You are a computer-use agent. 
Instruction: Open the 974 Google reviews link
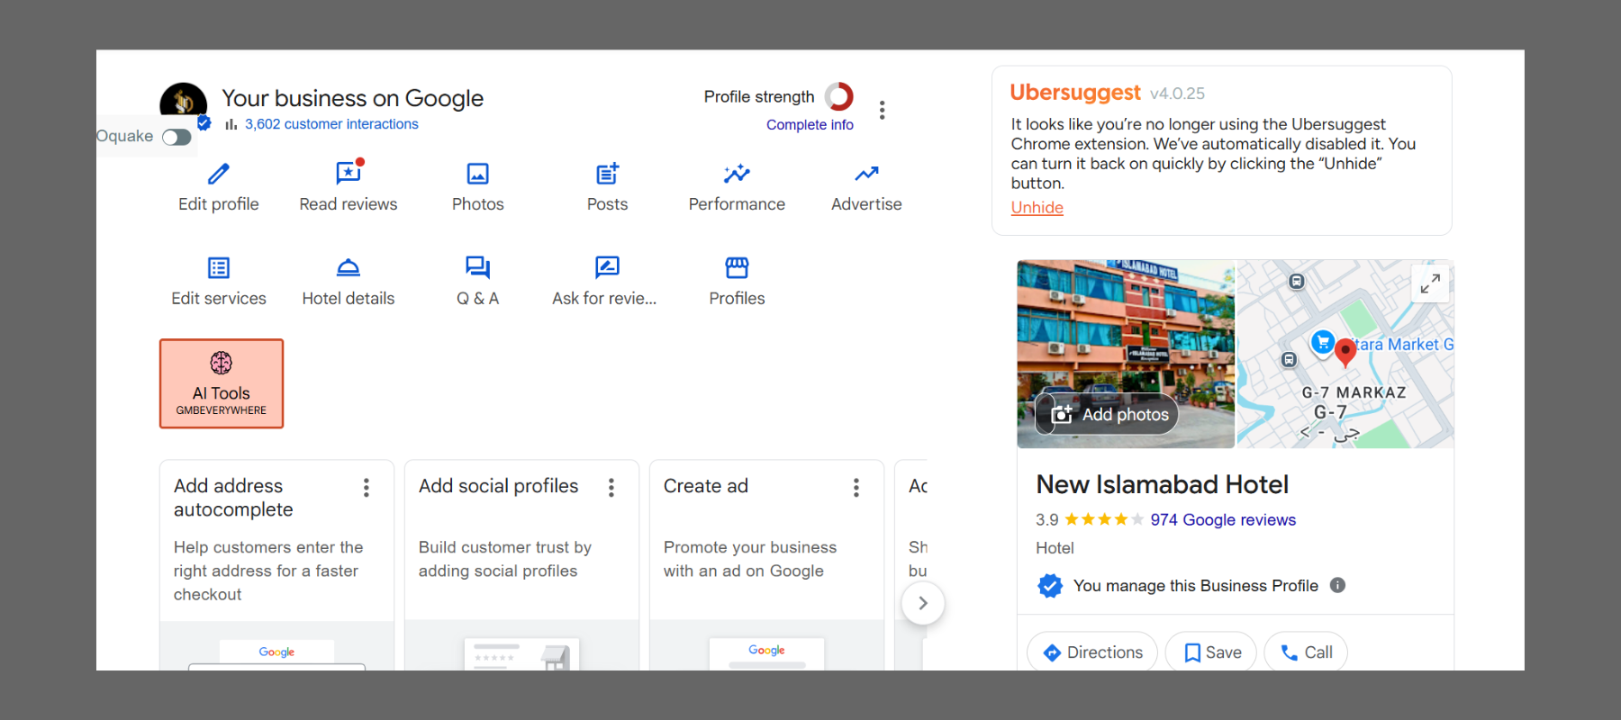click(1222, 520)
